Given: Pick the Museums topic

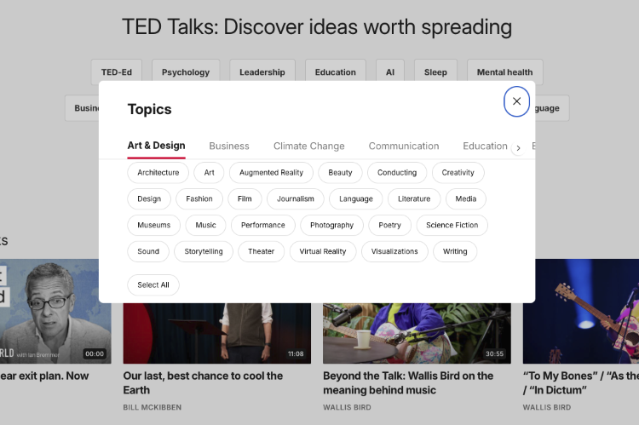Looking at the screenshot, I should (x=153, y=226).
